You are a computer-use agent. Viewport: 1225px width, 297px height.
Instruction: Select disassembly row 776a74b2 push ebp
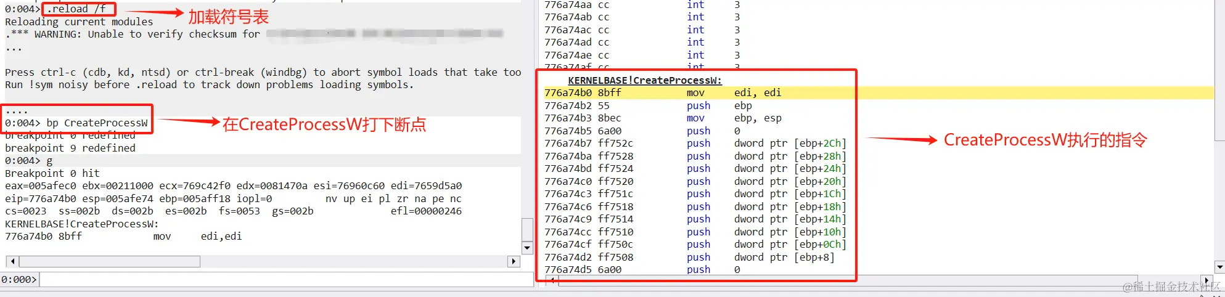648,105
